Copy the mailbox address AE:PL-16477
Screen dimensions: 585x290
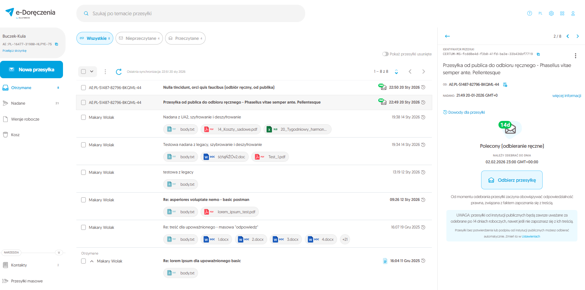tap(56, 44)
